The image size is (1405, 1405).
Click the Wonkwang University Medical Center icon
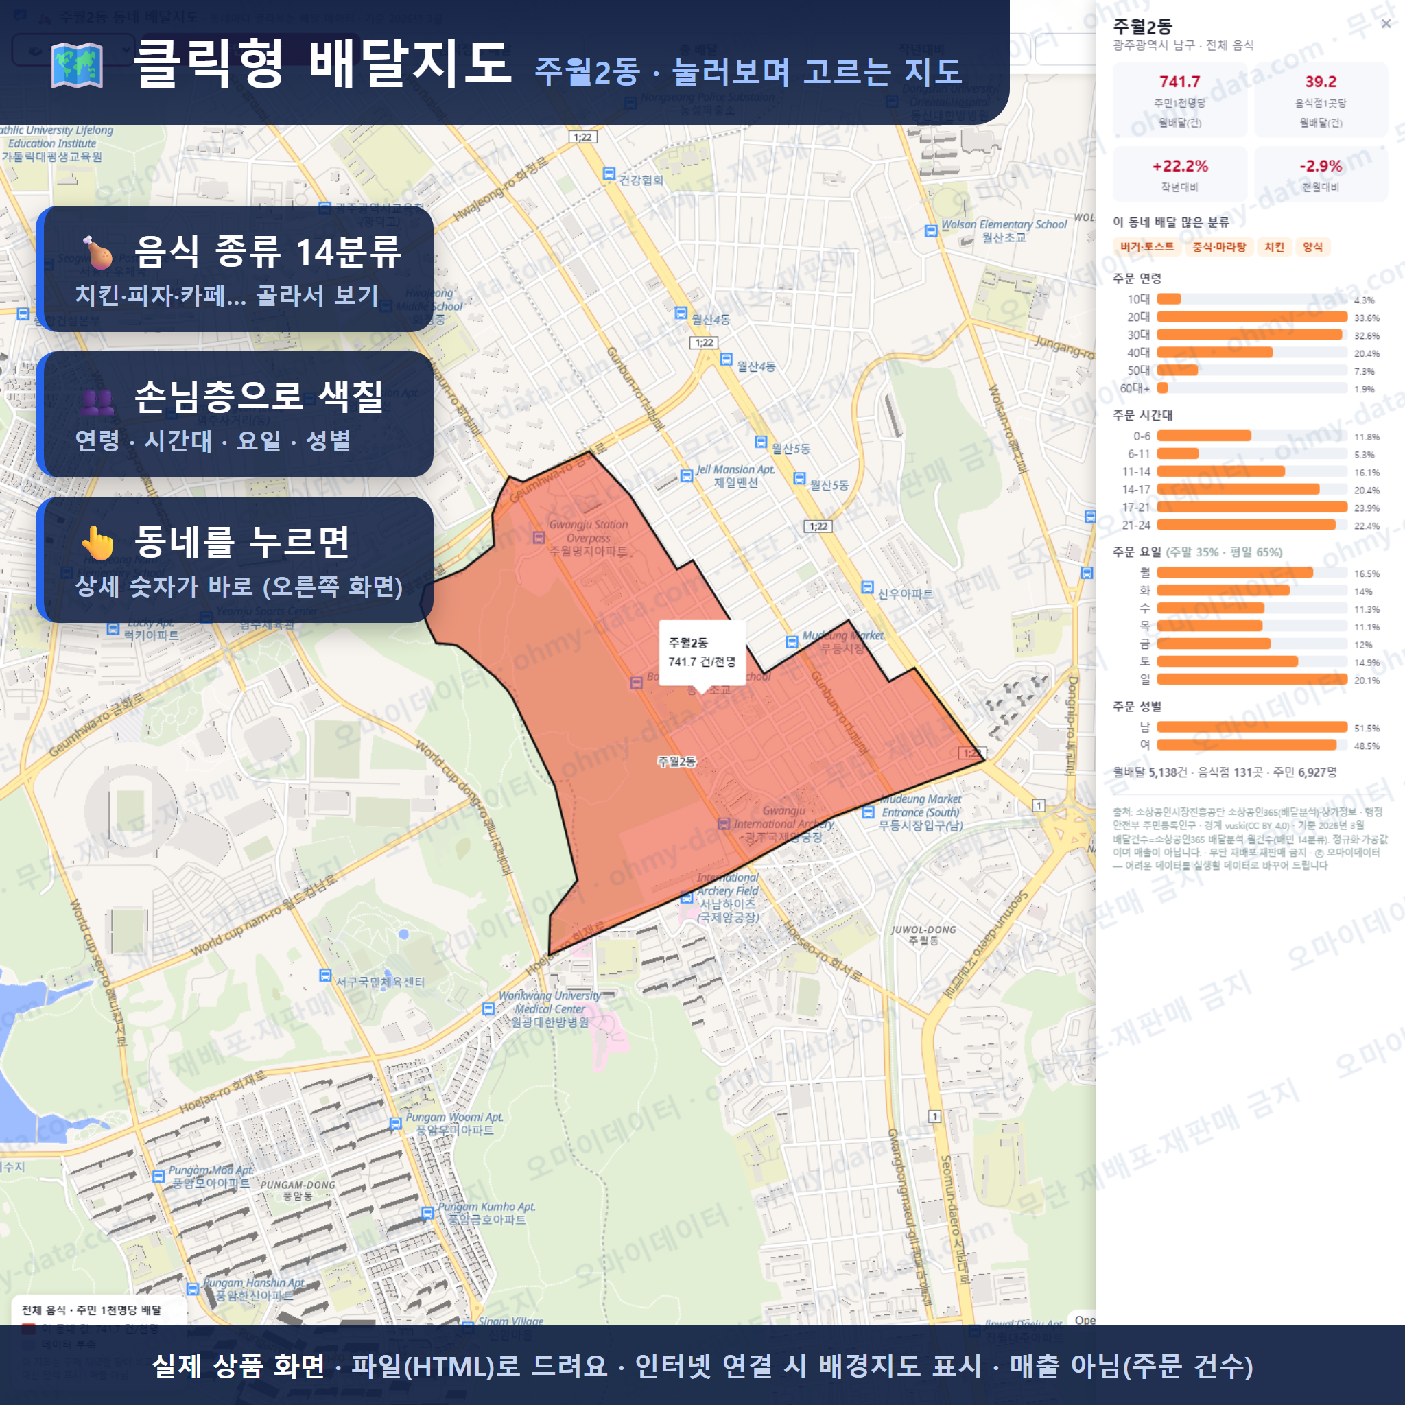(x=488, y=1008)
